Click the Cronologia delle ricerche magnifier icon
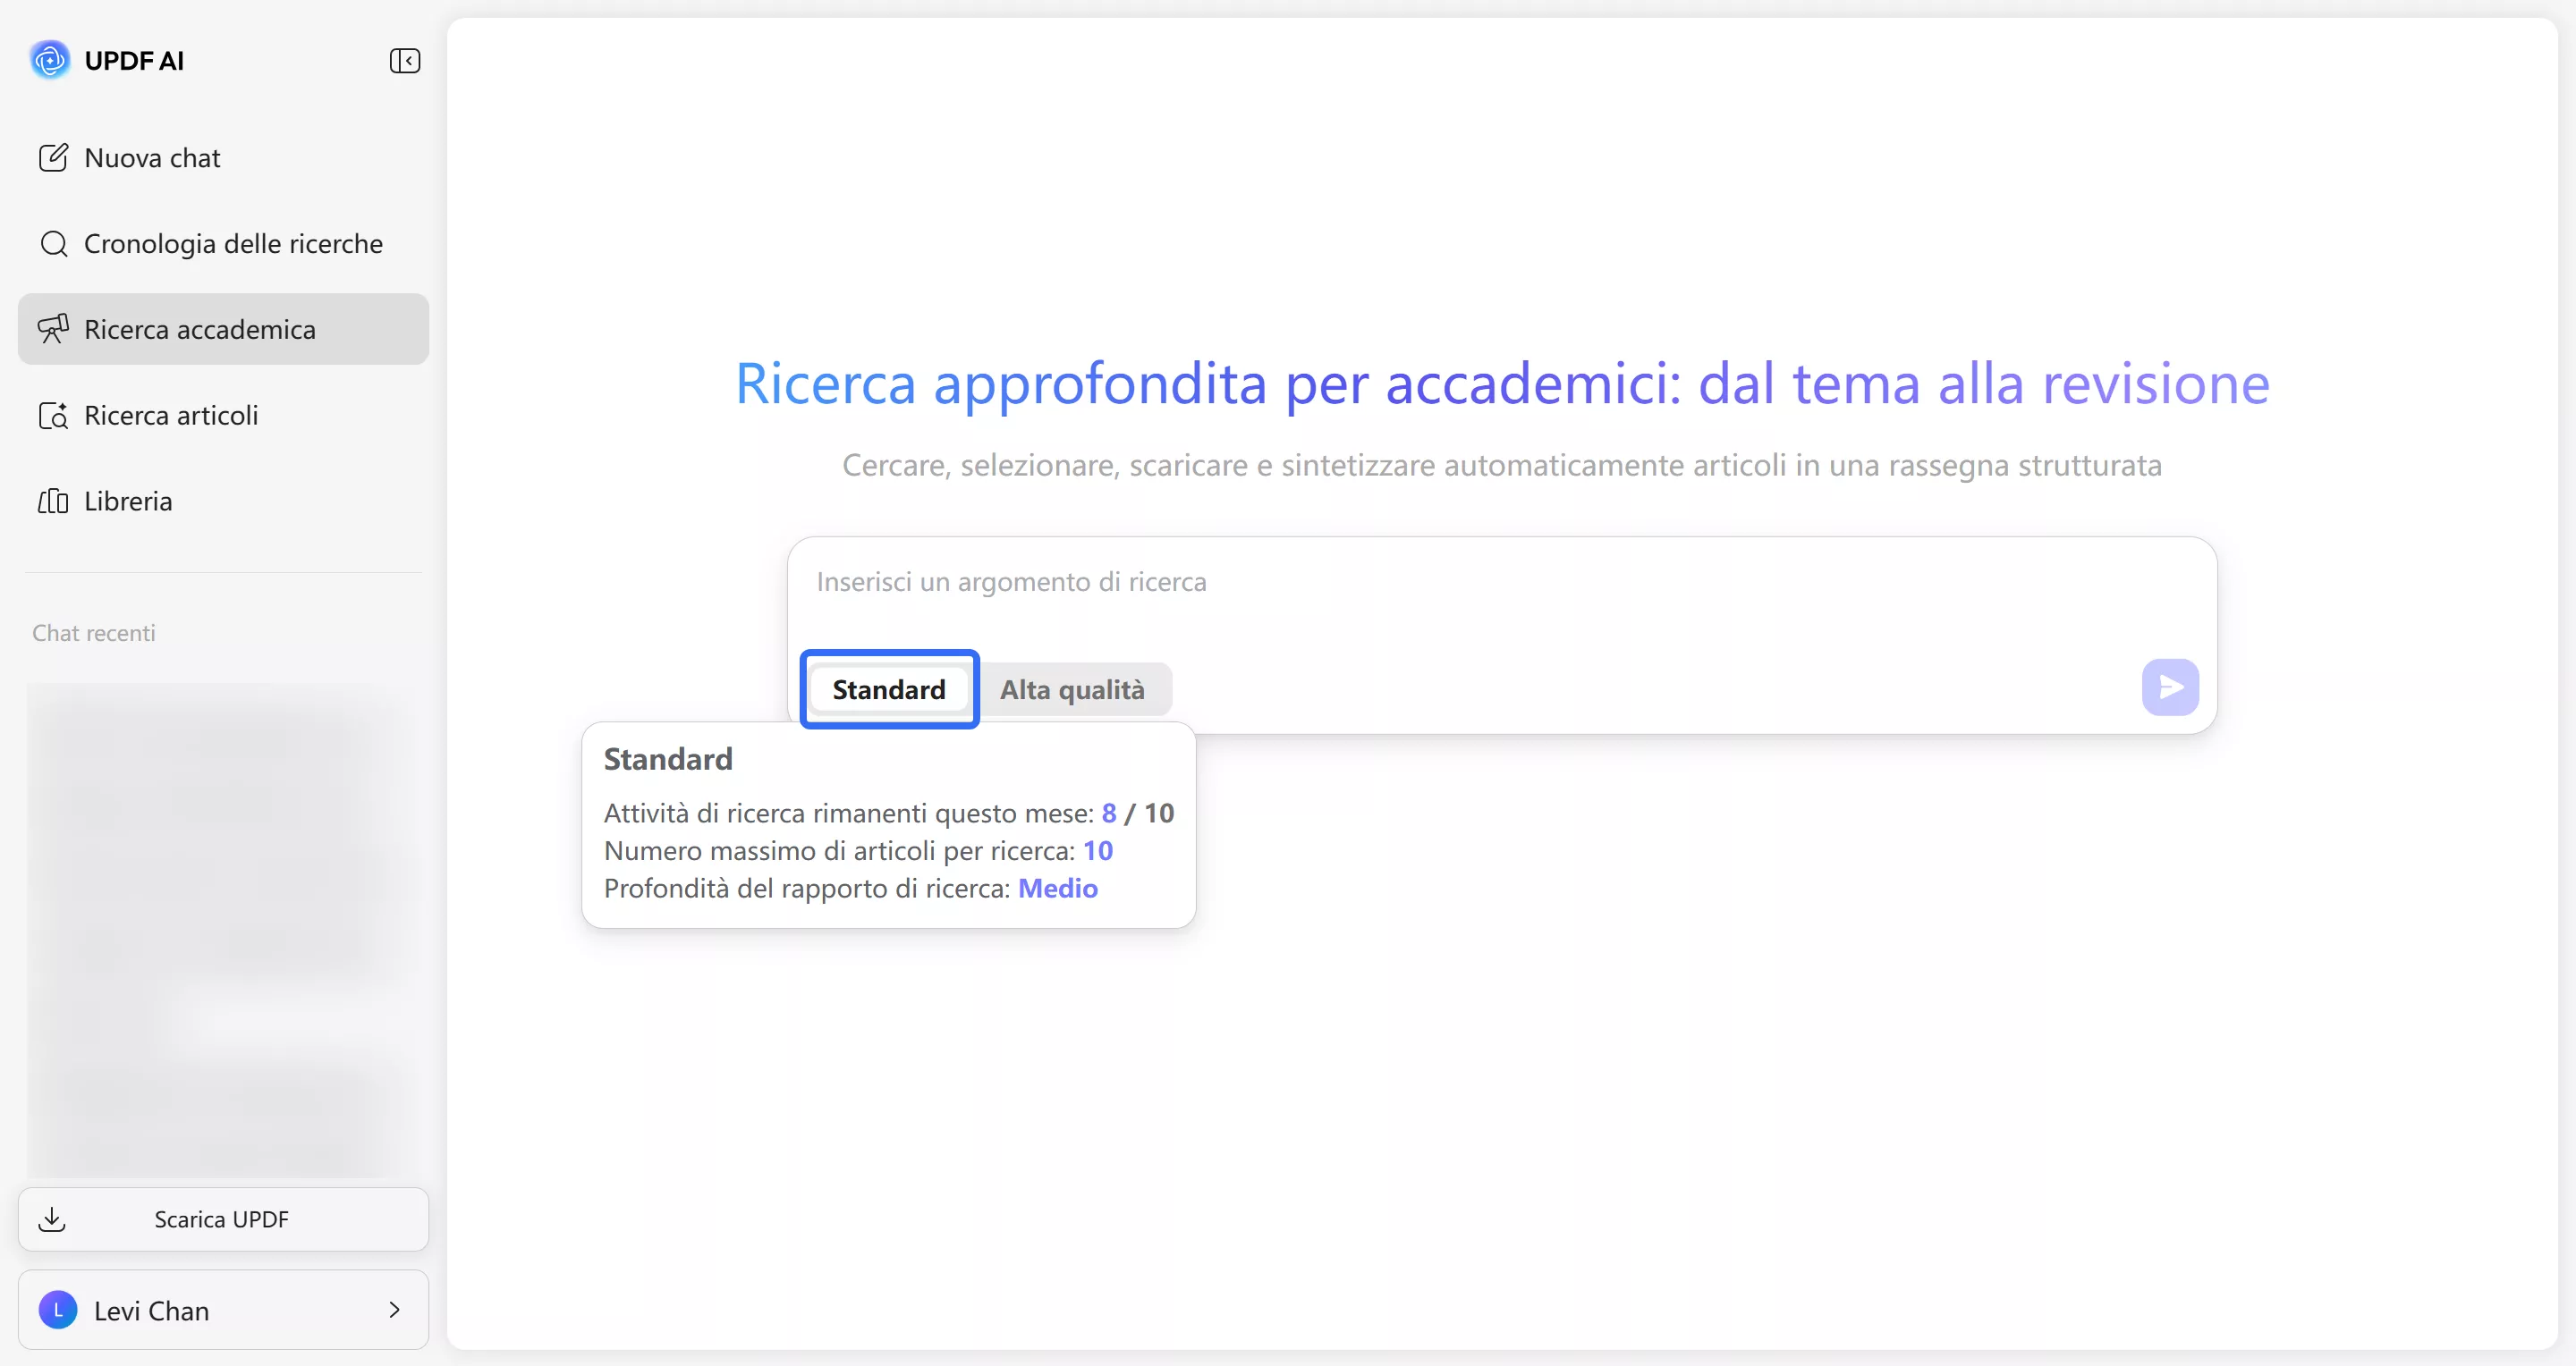The image size is (2576, 1366). (53, 244)
